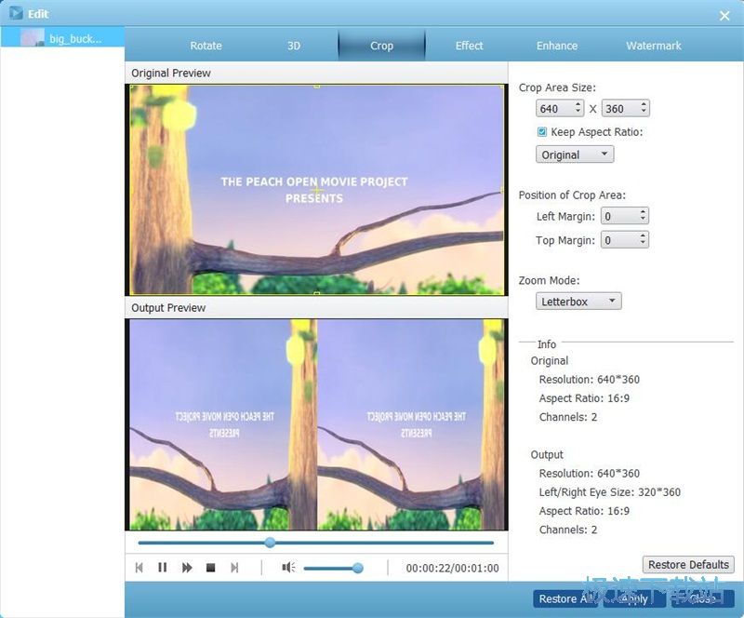
Task: Increase Top Margin value
Action: click(x=643, y=235)
